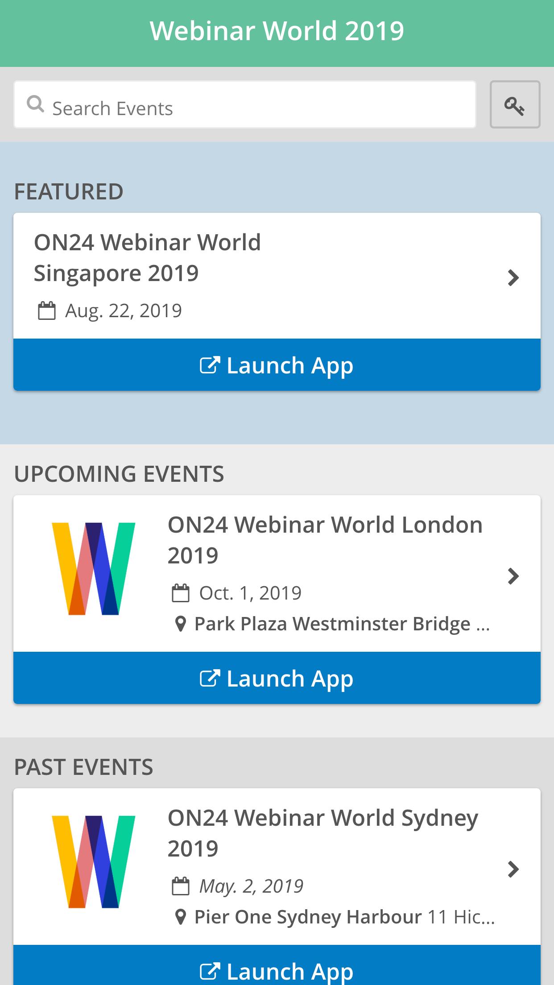Tap the key icon button
554x985 pixels.
coord(515,104)
